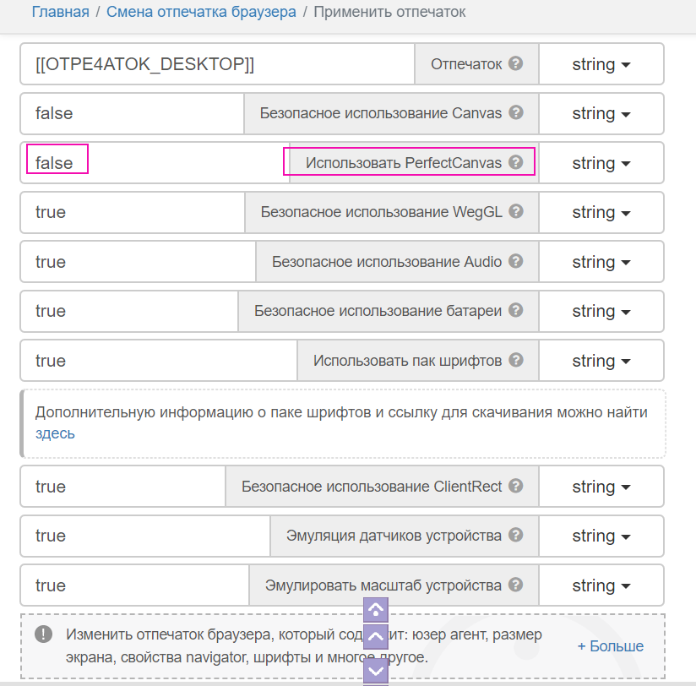Screen dimensions: 696x686
Task: Click the help icon for WegGL setting
Action: (x=516, y=212)
